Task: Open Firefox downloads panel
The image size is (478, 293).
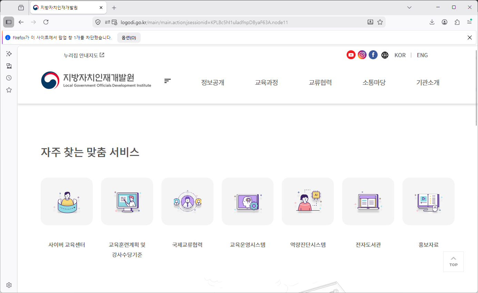Action: pyautogui.click(x=432, y=22)
